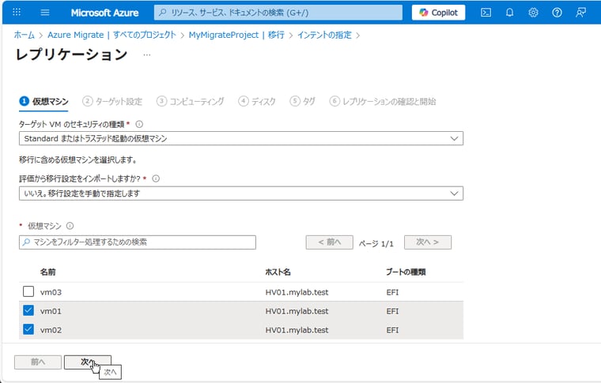Select the コンピューティング step tab
This screenshot has width=601, height=383.
pos(191,101)
